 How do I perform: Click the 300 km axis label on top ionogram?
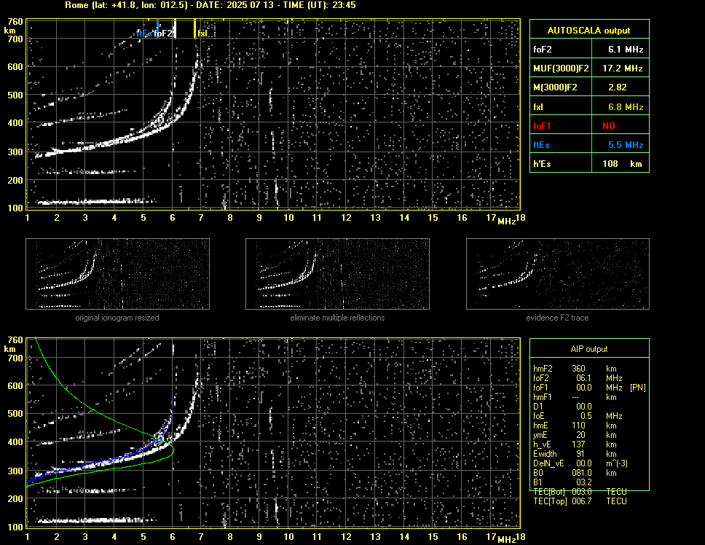click(15, 152)
